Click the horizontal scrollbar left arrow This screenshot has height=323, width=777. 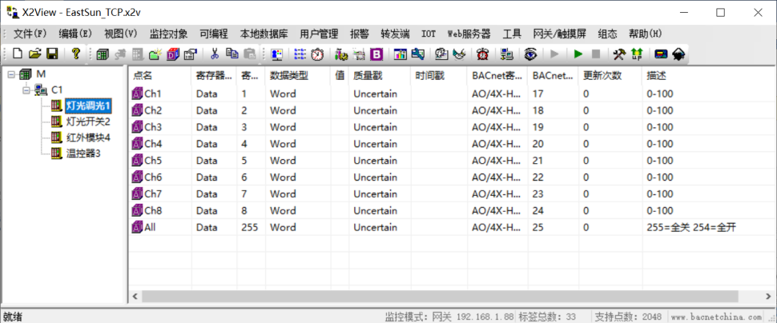(135, 297)
